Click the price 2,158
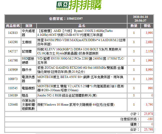Viewport: 162px width, 134px height. coord(149,51)
